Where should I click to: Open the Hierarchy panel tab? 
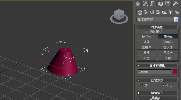coord(153,4)
